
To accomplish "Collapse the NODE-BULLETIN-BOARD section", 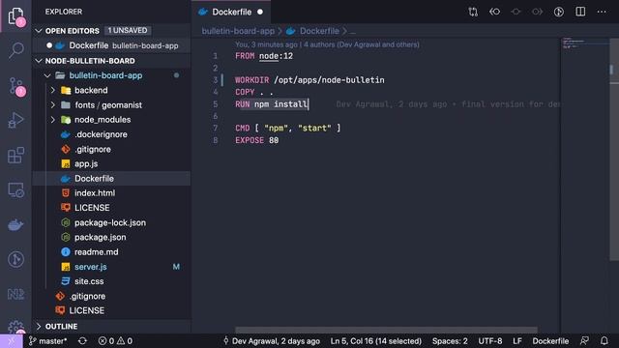I will (39, 61).
